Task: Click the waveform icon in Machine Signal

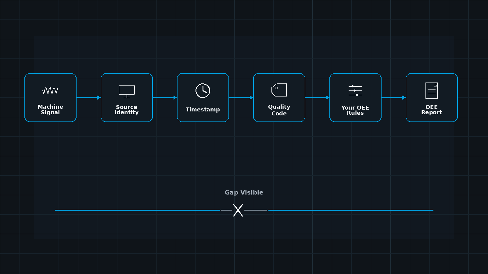Action: pyautogui.click(x=50, y=91)
